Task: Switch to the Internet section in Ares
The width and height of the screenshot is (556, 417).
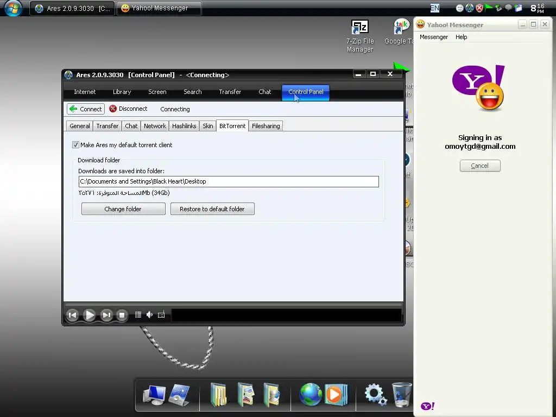Action: 85,92
